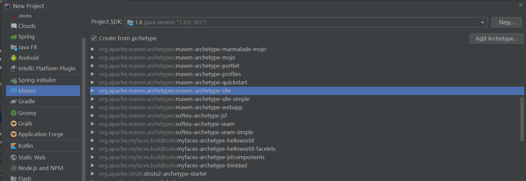Expand myfaces-archetype-jsfcomponents node
Image resolution: width=526 pixels, height=181 pixels.
[93, 157]
